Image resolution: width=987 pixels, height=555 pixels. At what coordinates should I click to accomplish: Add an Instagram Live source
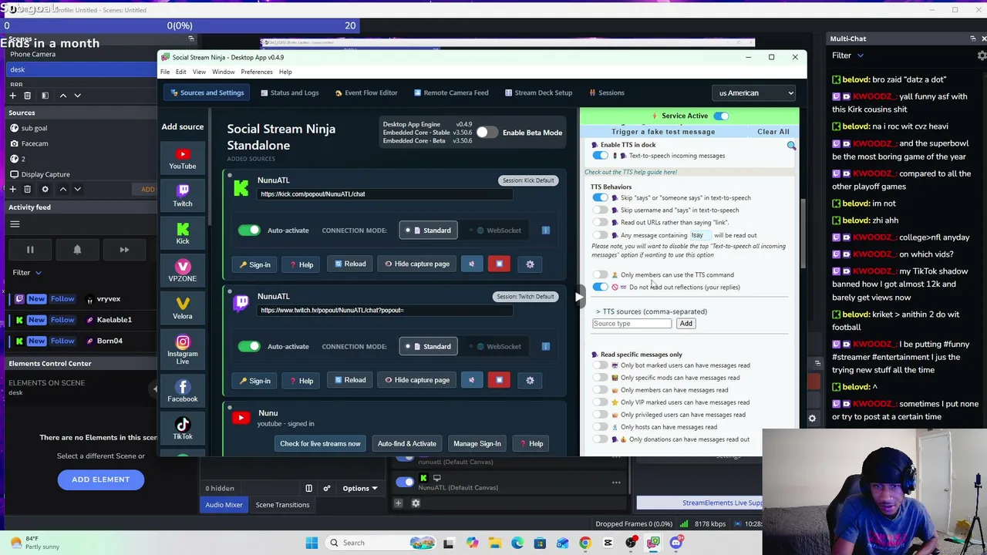coord(183,350)
